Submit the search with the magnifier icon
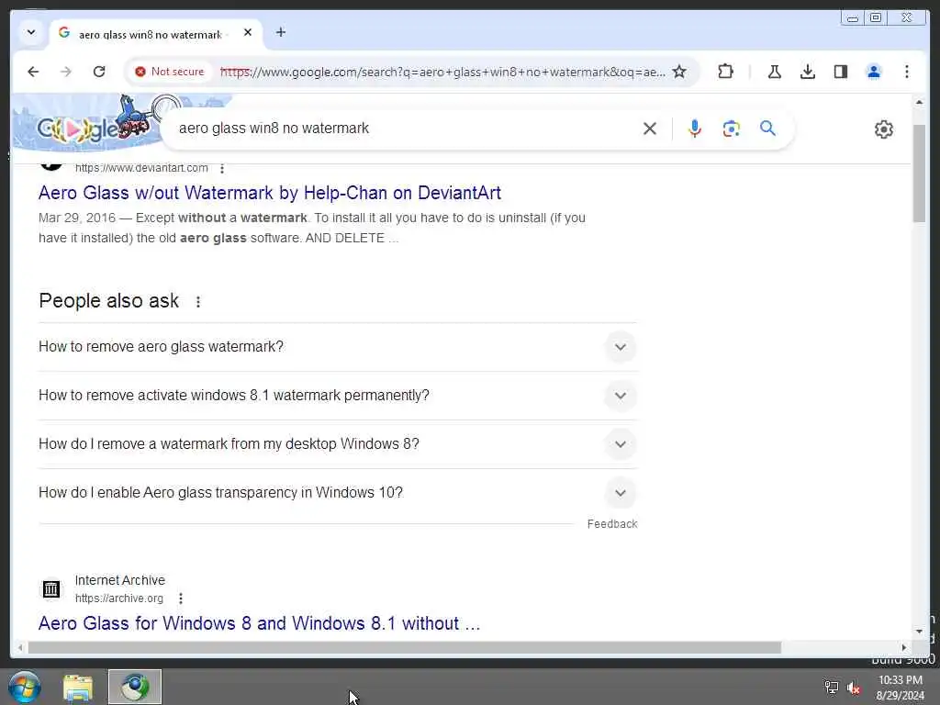The image size is (940, 705). click(x=768, y=129)
